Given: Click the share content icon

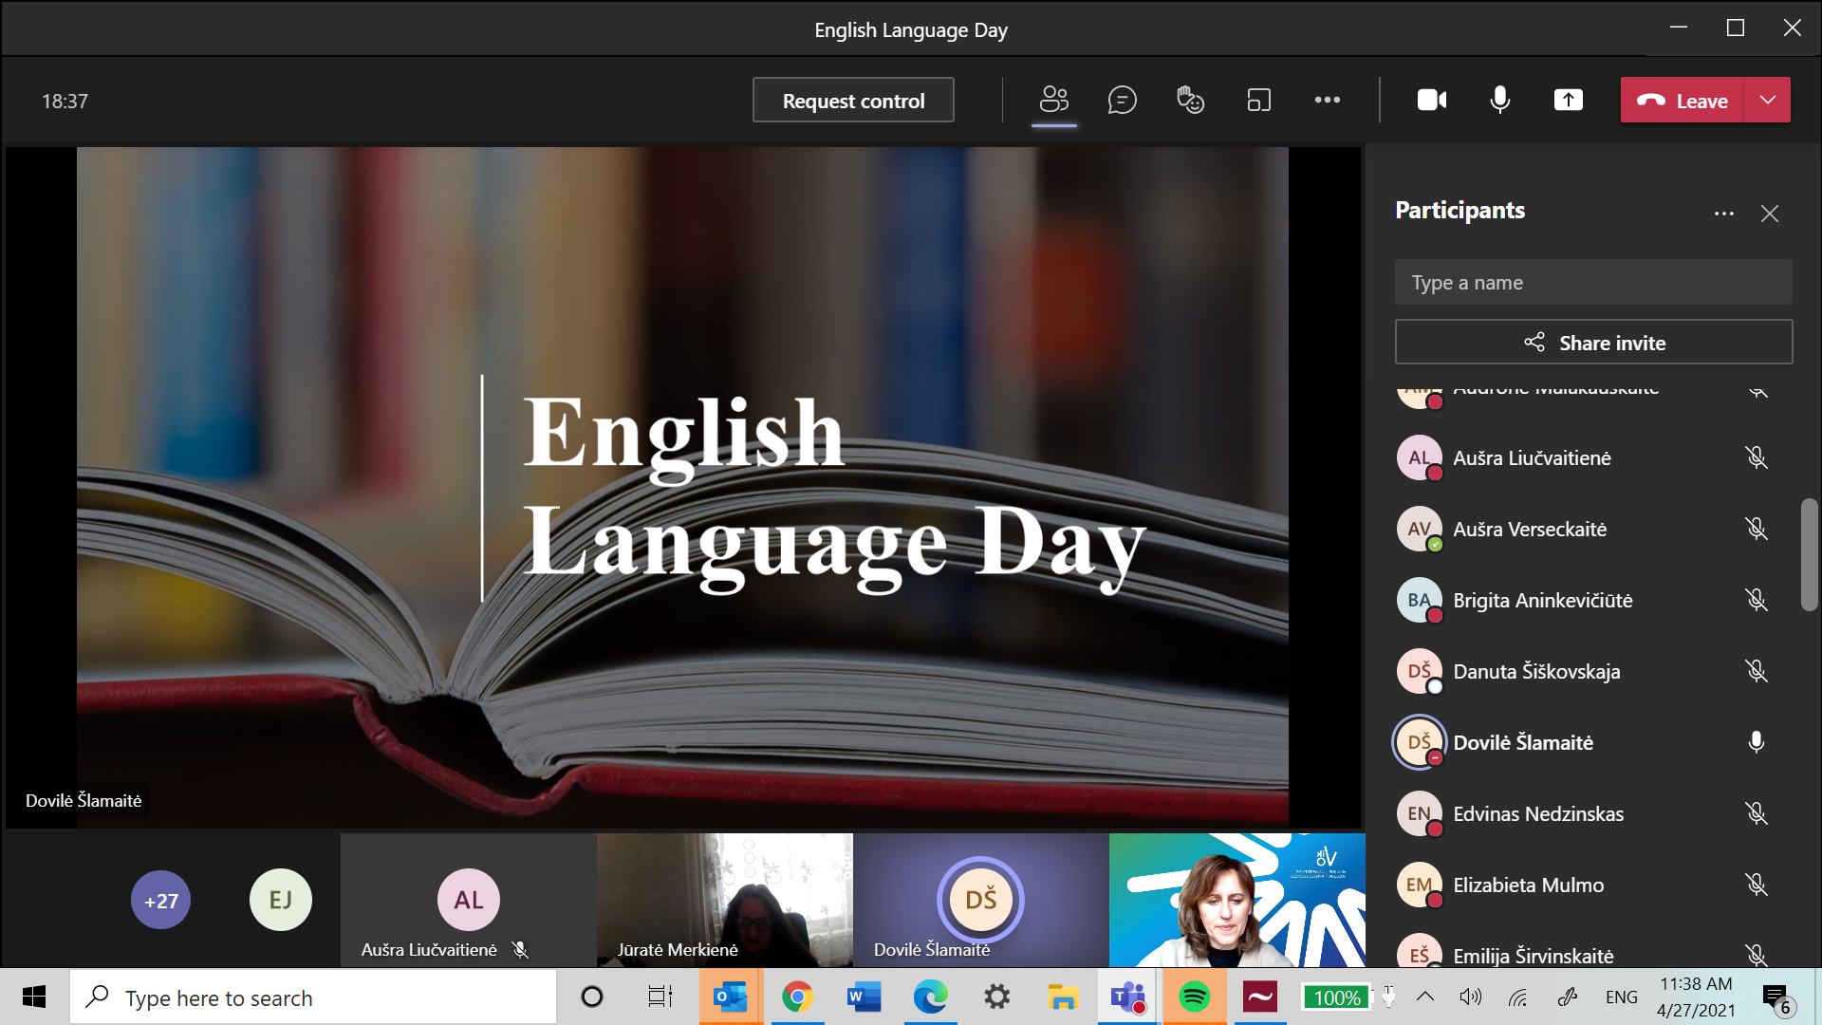Looking at the screenshot, I should (x=1568, y=100).
